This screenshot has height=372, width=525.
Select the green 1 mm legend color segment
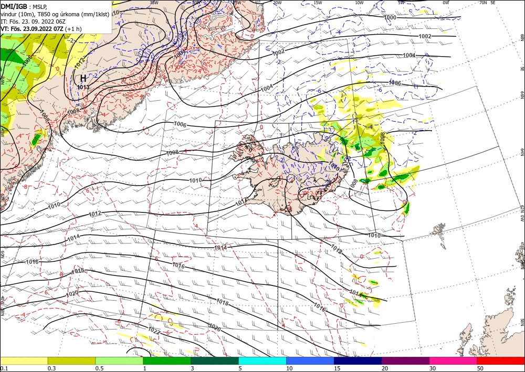click(167, 360)
